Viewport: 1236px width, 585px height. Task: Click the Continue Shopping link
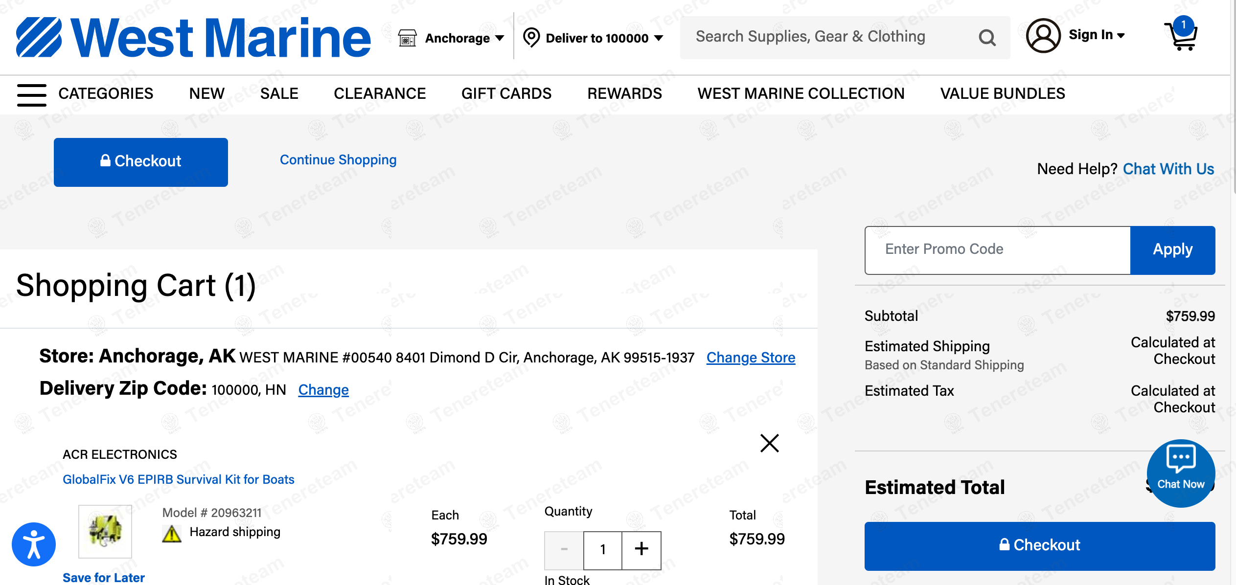coord(338,160)
